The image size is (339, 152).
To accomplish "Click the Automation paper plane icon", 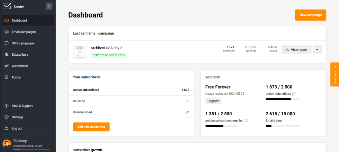I will [7, 66].
